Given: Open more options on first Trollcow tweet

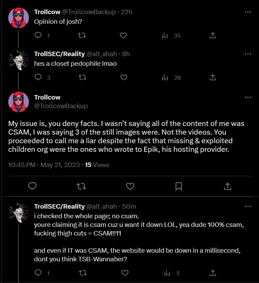Looking at the screenshot, I should click(248, 12).
